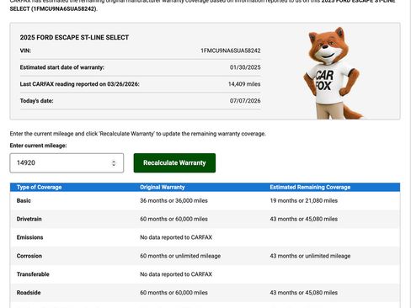Click the CARFOX mascot image

click(x=333, y=73)
